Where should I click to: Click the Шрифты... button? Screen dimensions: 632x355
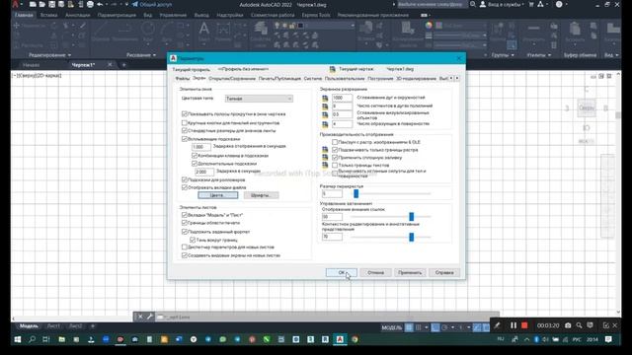[261, 195]
